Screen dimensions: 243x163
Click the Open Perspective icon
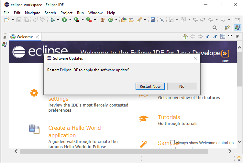coord(227,28)
